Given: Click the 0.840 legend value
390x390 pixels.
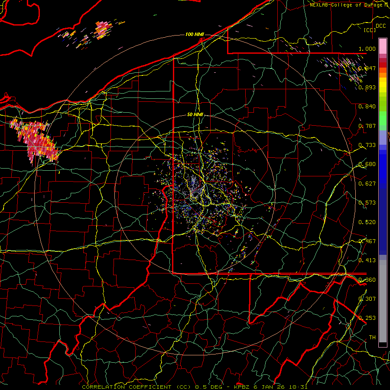Looking at the screenshot, I should (x=367, y=107).
